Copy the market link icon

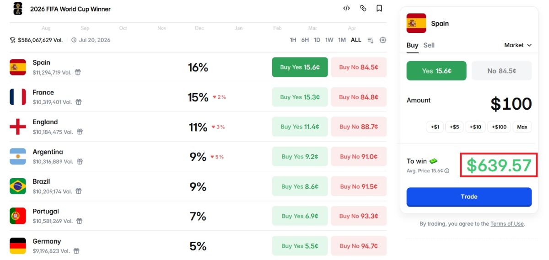point(363,8)
